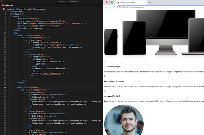204x135 pixels.
Task: Click site info icon in address bar
Action: click(120, 7)
